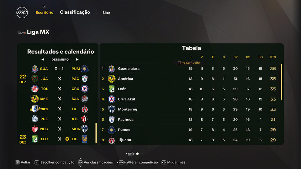Click the Liga MX league logo
The width and height of the screenshot is (301, 169).
(x=22, y=32)
